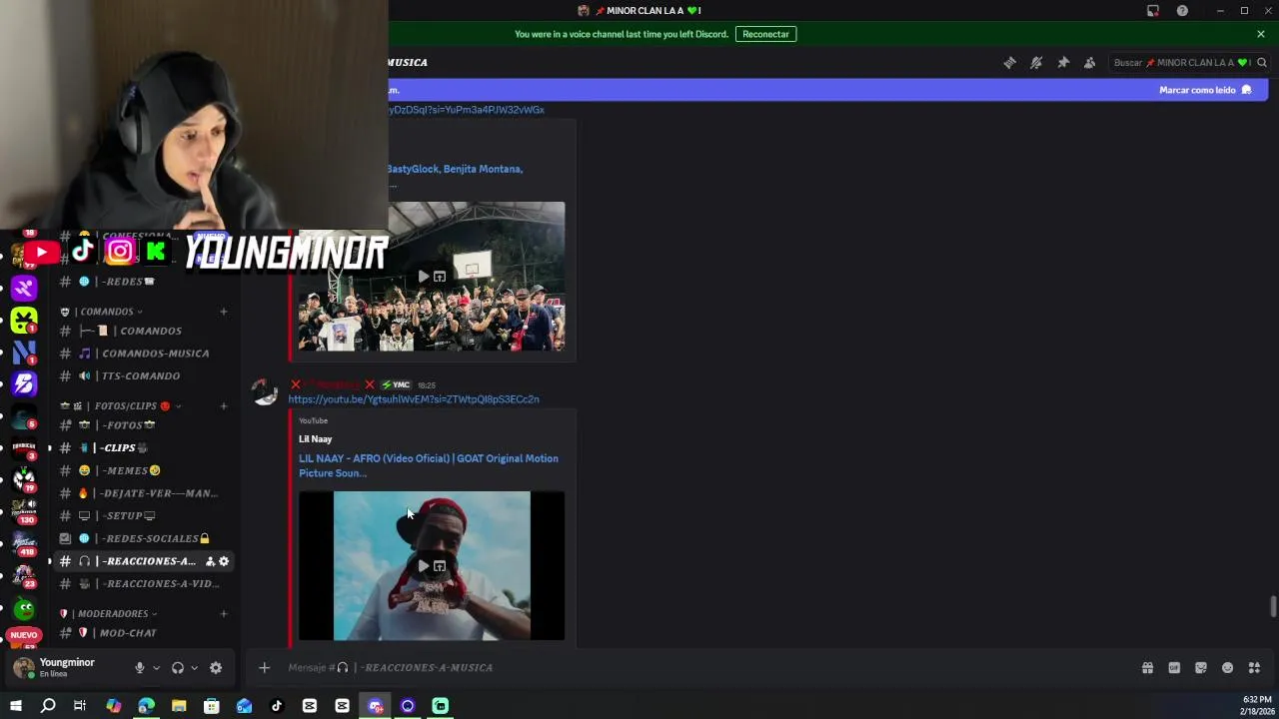Click the message attachment plus button
1279x719 pixels.
click(x=264, y=668)
